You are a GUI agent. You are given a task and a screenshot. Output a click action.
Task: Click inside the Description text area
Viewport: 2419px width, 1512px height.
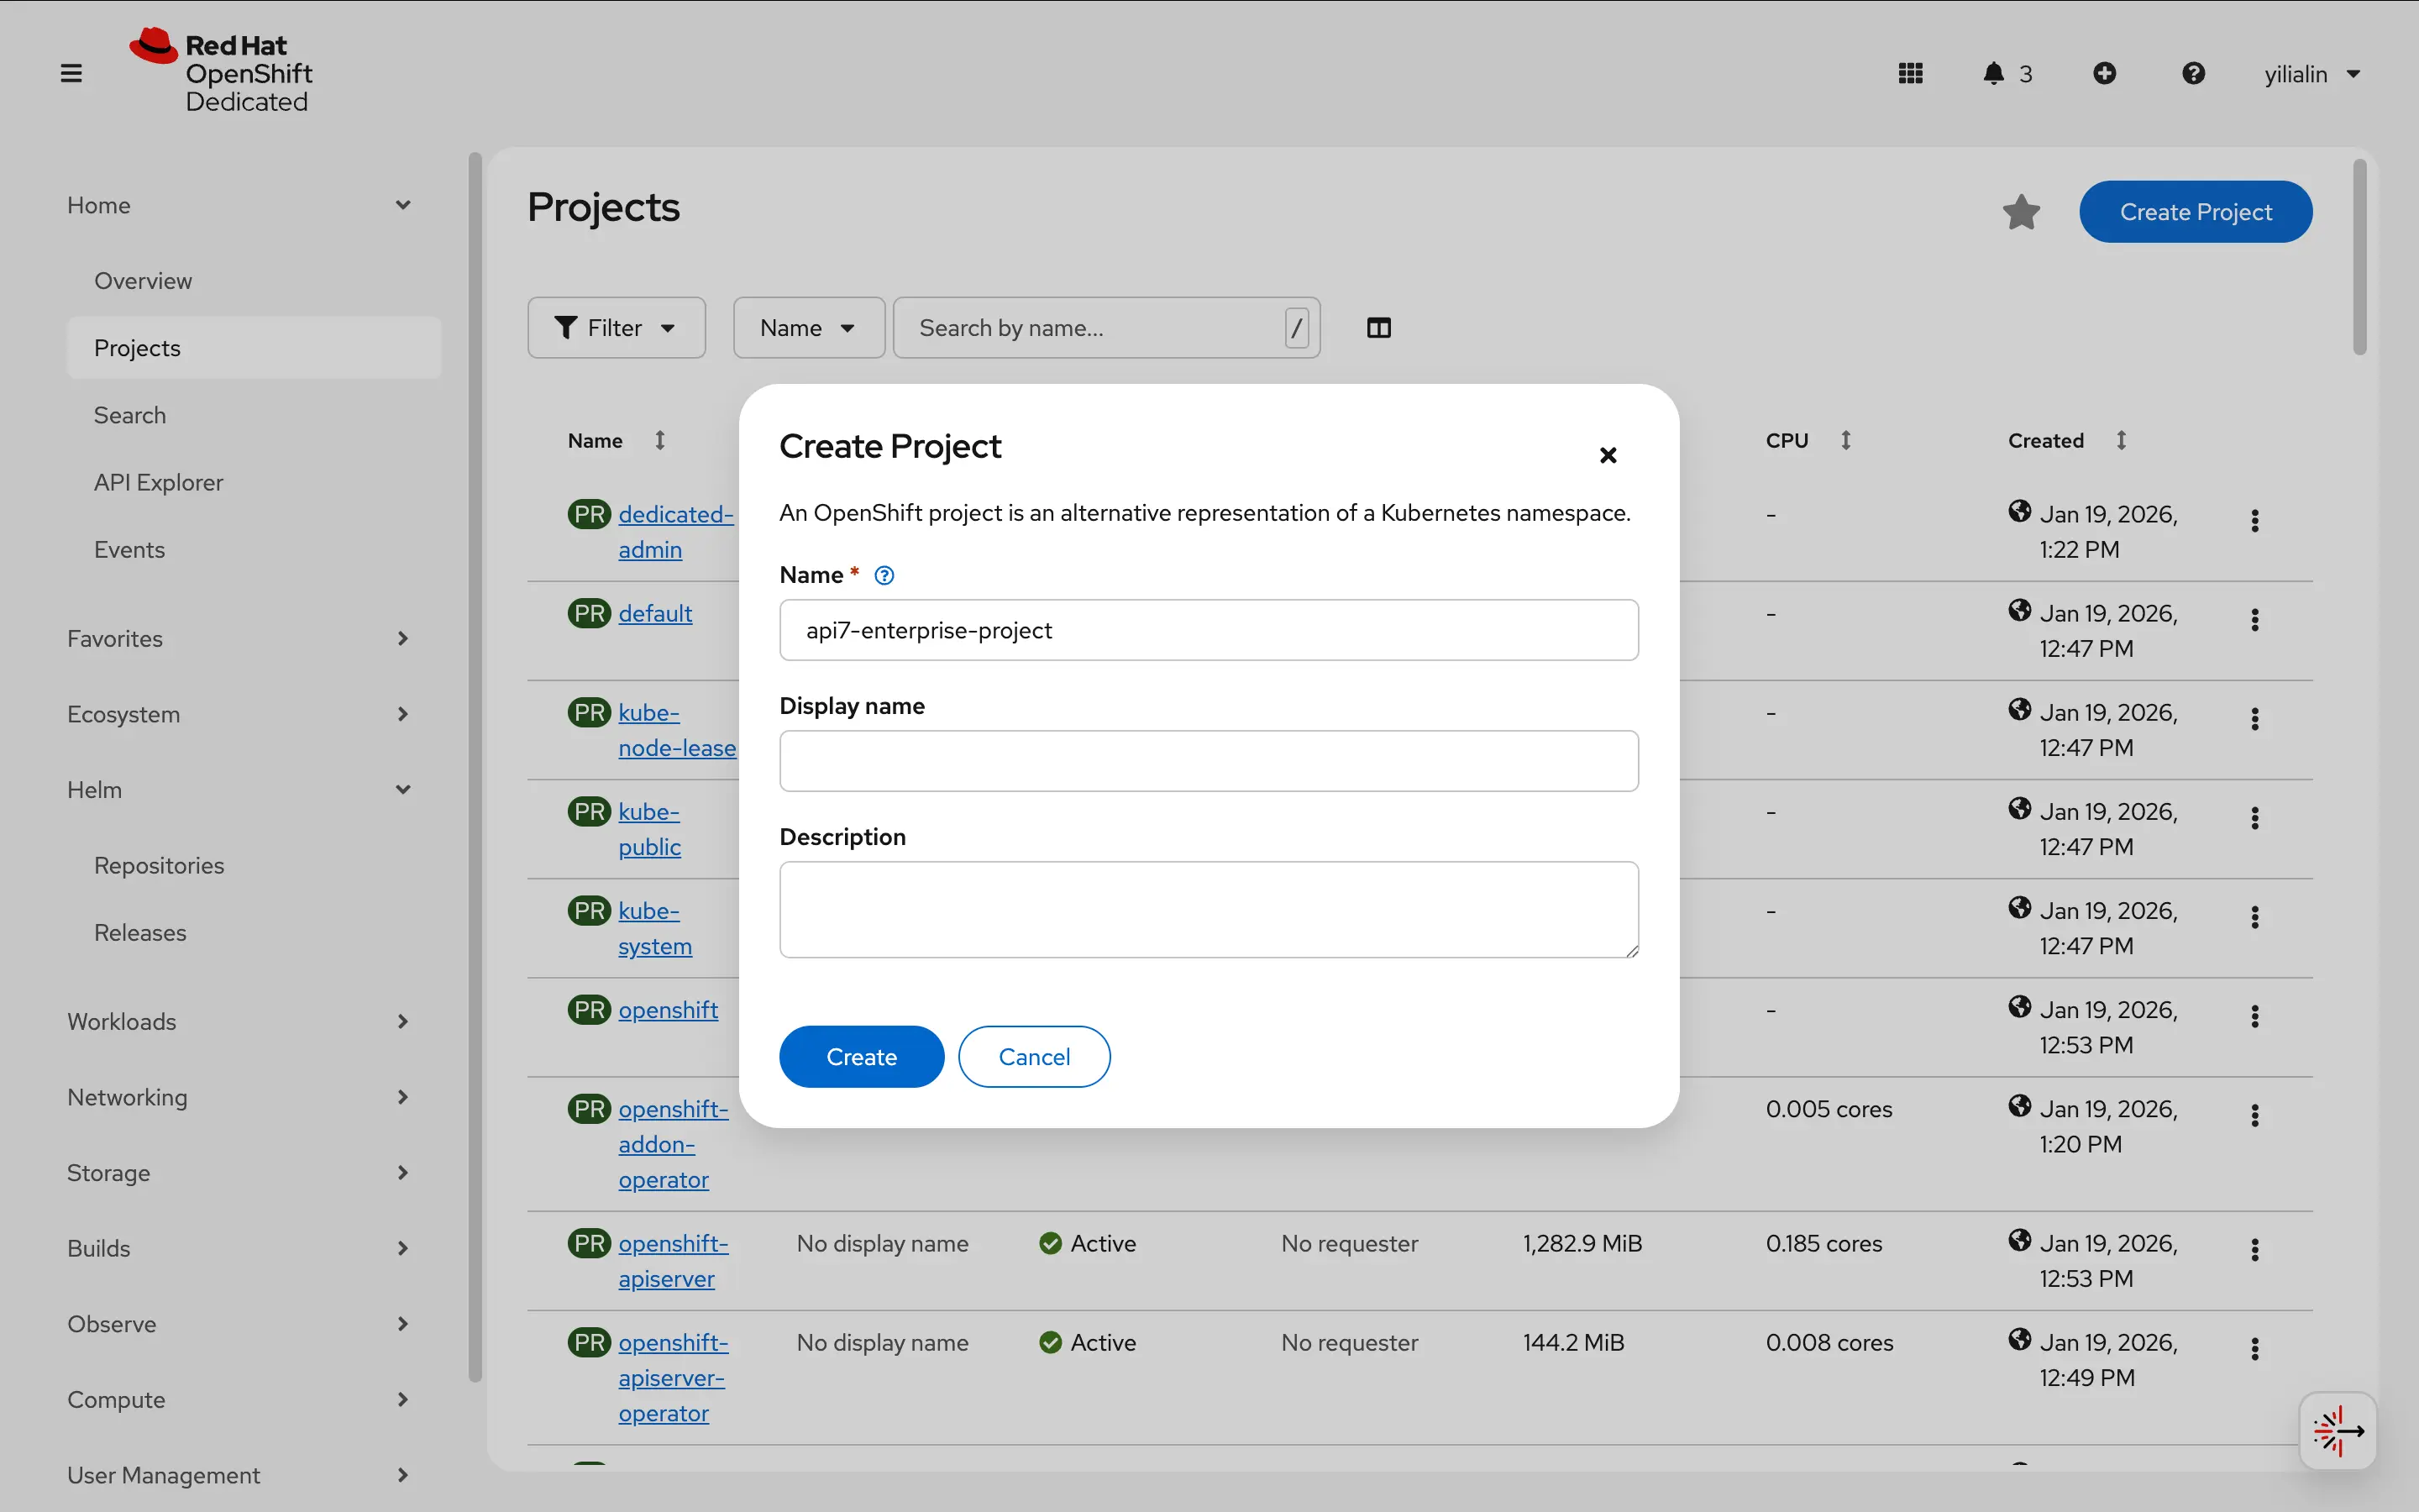(1208, 908)
